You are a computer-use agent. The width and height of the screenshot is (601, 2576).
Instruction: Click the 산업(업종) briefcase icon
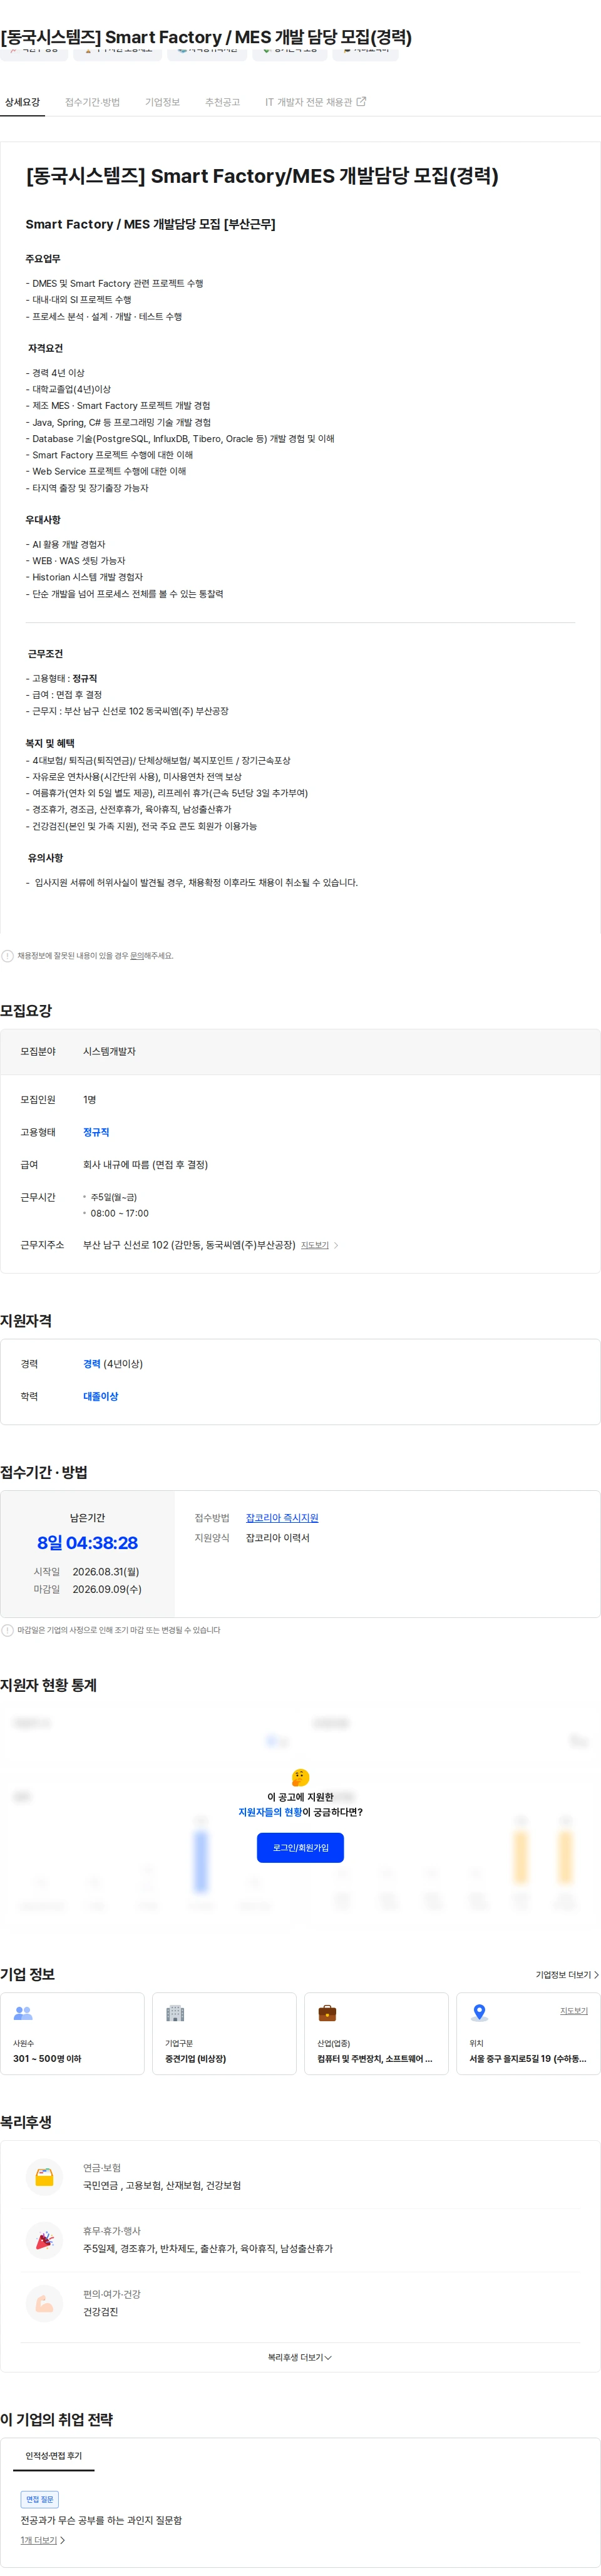(327, 2013)
